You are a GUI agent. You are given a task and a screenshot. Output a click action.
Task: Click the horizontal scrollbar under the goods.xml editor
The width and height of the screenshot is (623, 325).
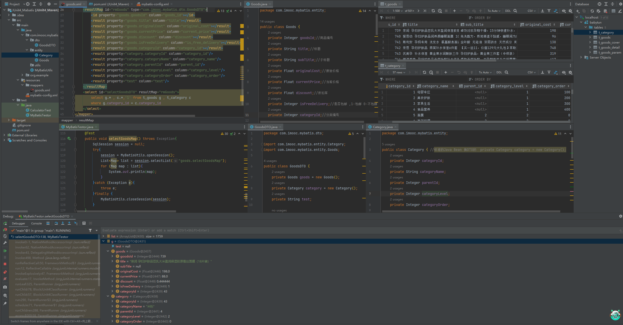(135, 116)
